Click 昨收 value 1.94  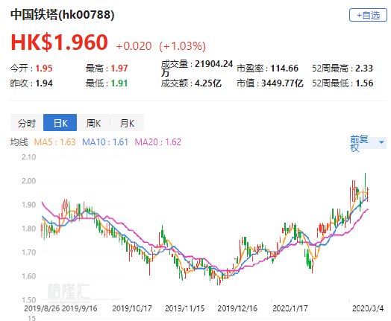point(44,83)
